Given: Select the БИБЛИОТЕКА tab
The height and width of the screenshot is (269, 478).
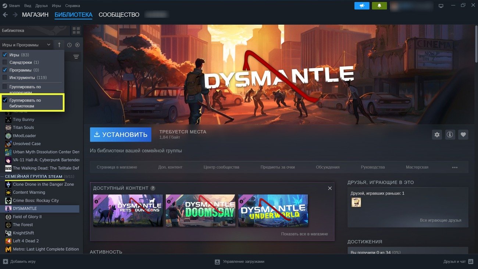Looking at the screenshot, I should (x=74, y=15).
